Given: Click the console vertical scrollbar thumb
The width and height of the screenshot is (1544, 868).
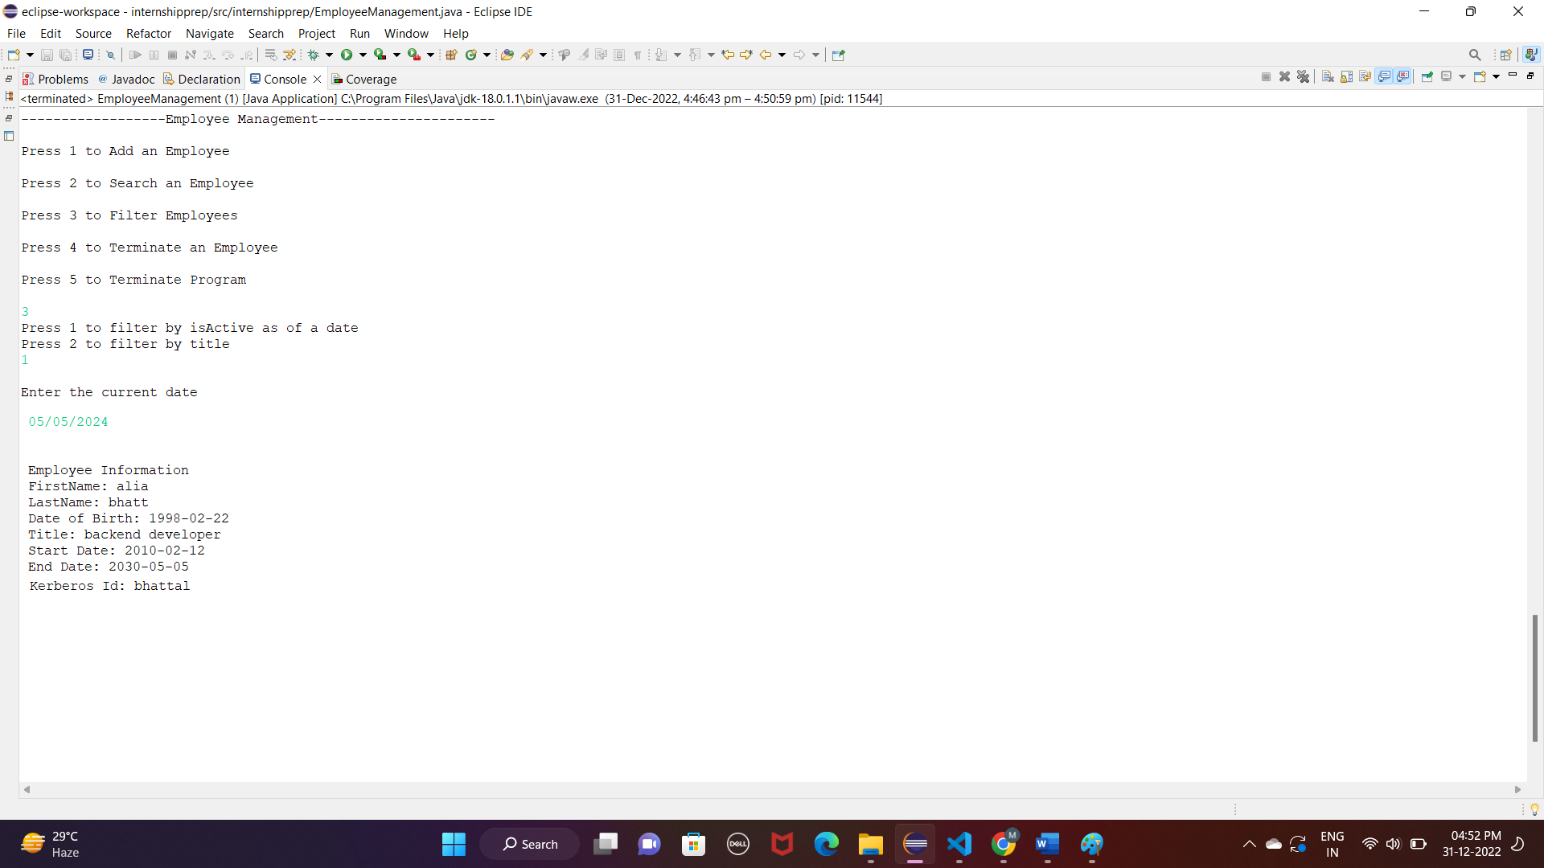Looking at the screenshot, I should pos(1534,677).
